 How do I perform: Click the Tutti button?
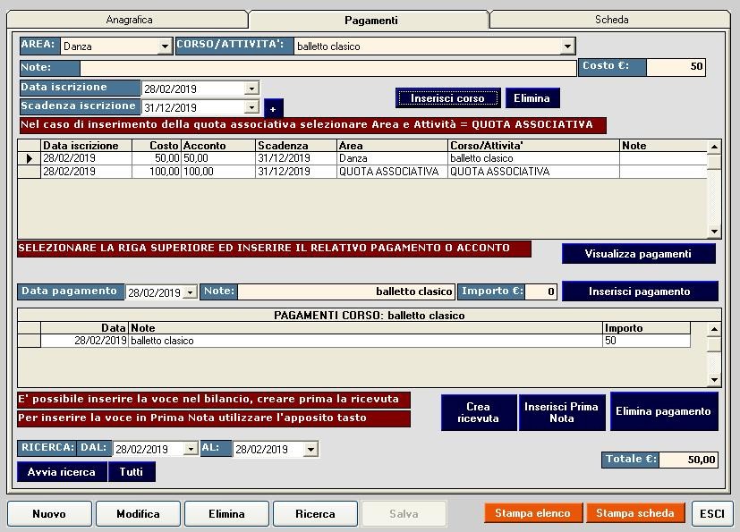pos(132,471)
